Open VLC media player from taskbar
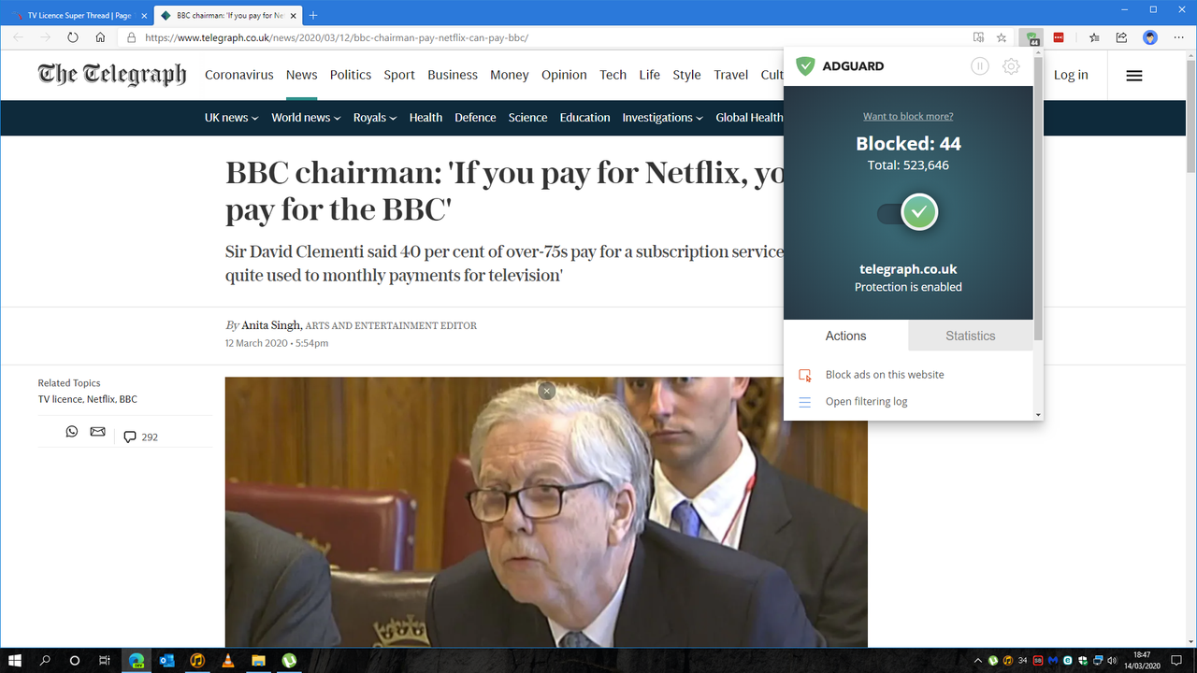 (x=228, y=660)
